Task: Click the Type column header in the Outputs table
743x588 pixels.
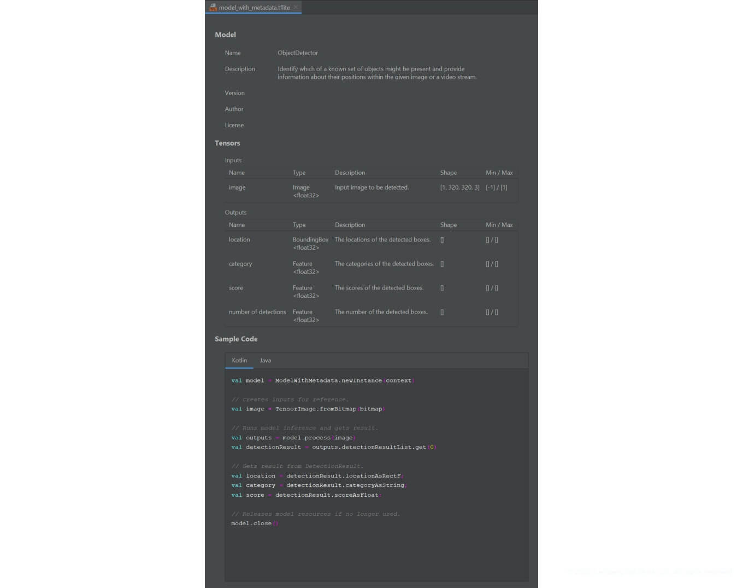Action: click(x=299, y=225)
